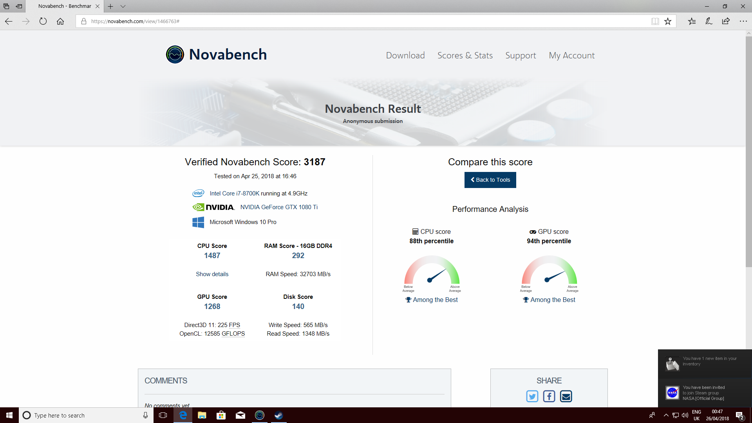Go to Scores & Stats page

(465, 55)
